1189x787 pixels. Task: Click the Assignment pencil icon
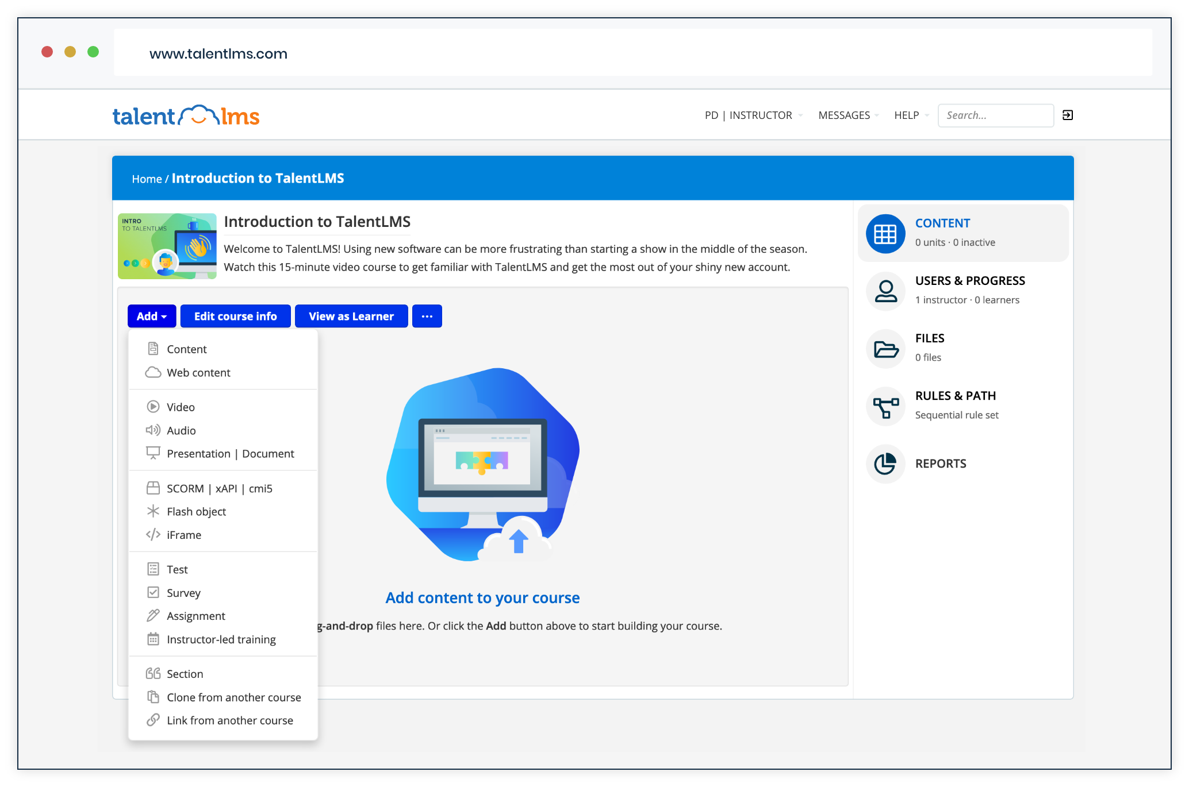(153, 616)
